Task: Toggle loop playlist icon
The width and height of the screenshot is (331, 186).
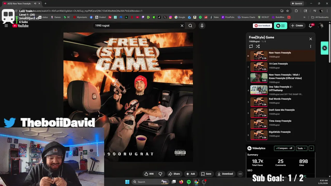Action: pos(251,46)
